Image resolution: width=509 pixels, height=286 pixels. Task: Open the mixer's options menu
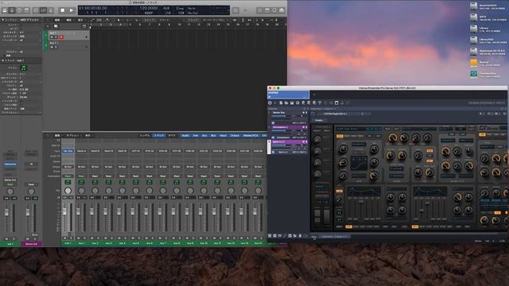pos(73,136)
